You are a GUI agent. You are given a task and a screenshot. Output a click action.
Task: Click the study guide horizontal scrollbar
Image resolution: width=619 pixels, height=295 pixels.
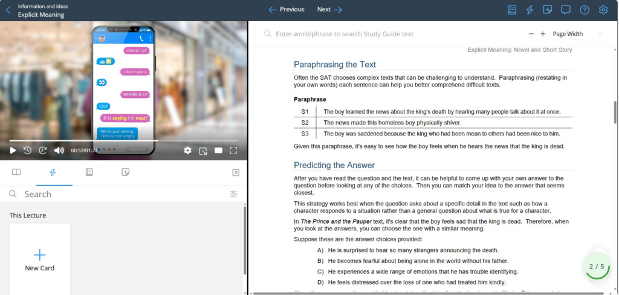(x=429, y=293)
